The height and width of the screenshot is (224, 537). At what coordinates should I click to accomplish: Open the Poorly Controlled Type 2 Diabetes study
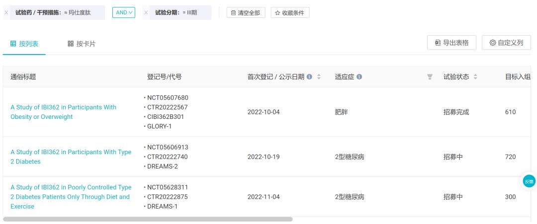point(71,197)
